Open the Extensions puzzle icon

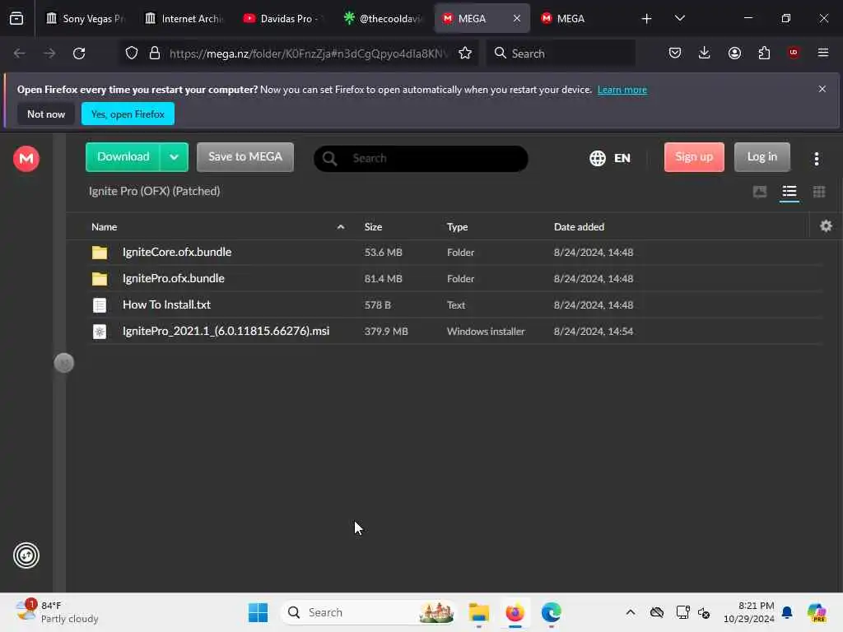(x=764, y=53)
